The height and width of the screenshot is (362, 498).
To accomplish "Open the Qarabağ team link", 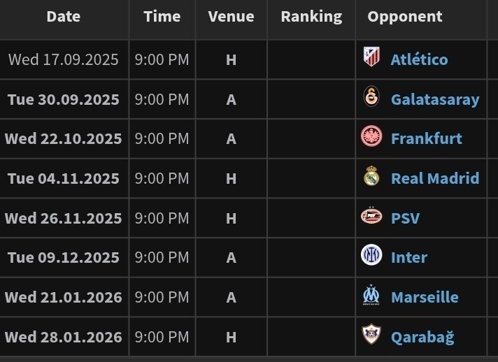I will (422, 337).
